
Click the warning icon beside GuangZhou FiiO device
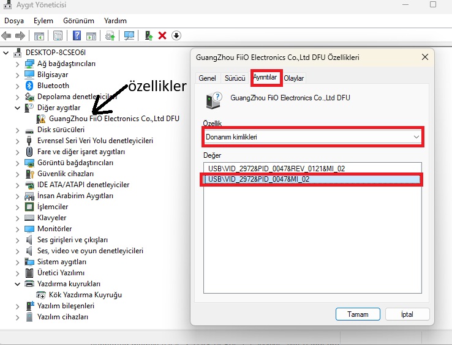pyautogui.click(x=41, y=119)
